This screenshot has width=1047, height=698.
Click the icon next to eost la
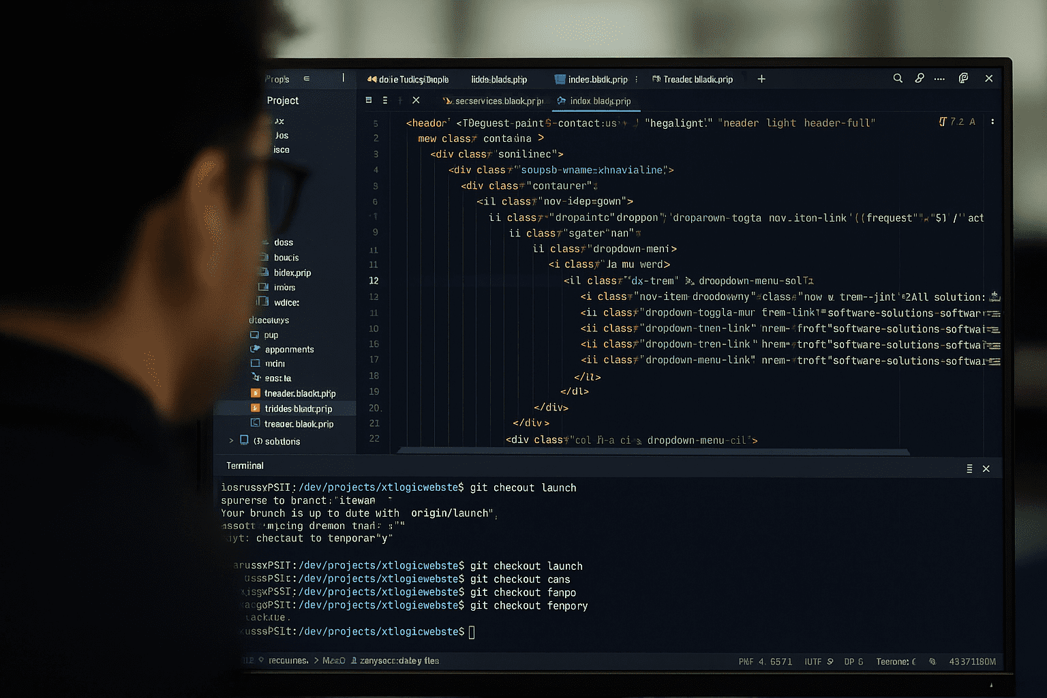point(256,378)
